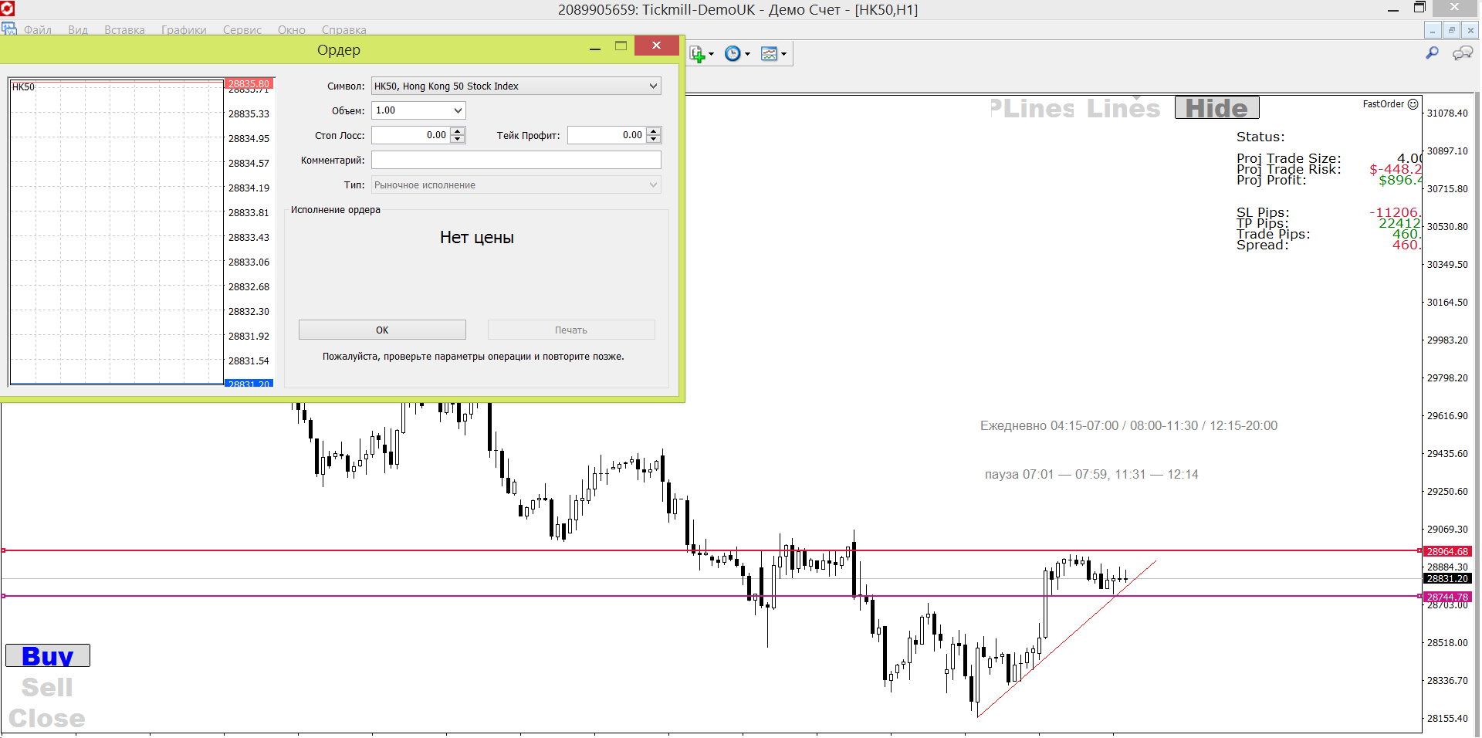Click the Status label on chart
Viewport: 1482px width, 738px height.
pyautogui.click(x=1260, y=137)
